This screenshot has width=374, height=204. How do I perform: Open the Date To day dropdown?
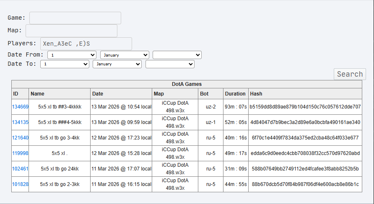click(65, 64)
